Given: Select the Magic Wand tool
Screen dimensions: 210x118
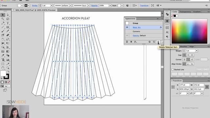Looking at the screenshot, I should 3,19.
